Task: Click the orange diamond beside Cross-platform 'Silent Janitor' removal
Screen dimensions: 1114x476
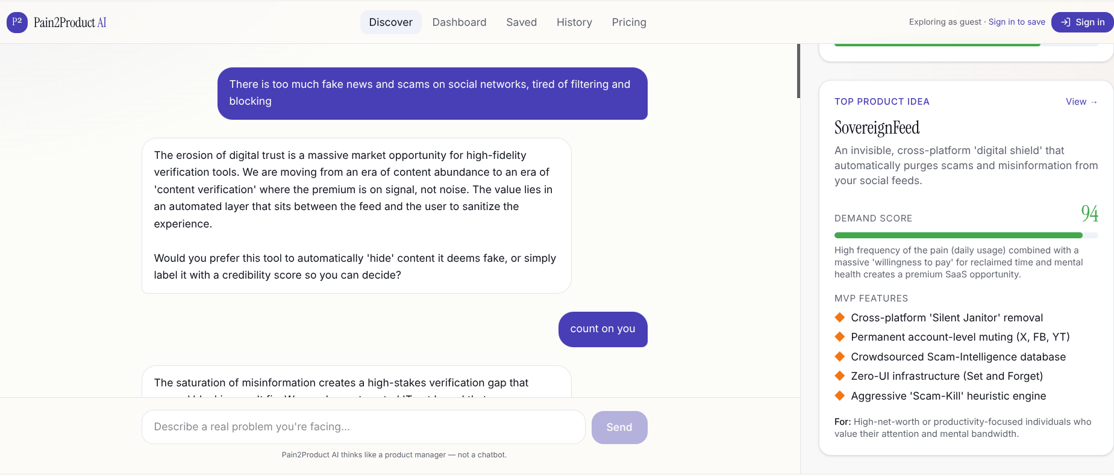Action: tap(839, 317)
